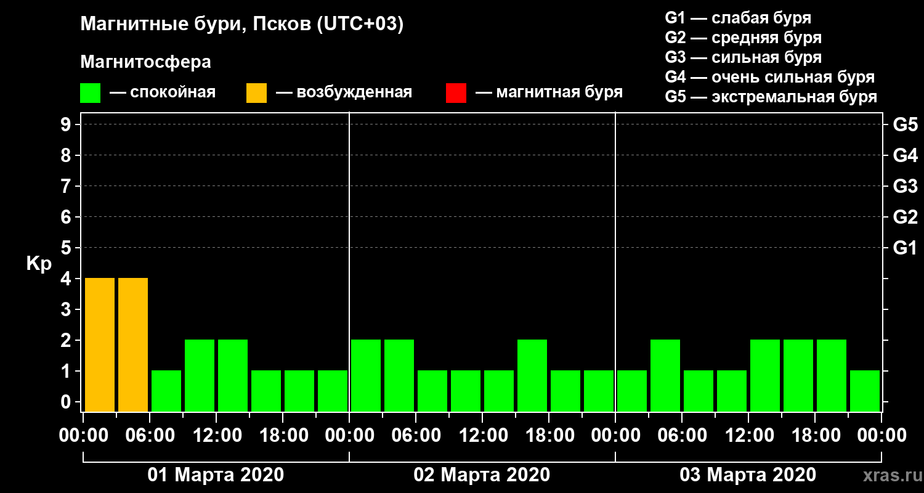Click the 03:00–06:00 green bar on 02 Марта
This screenshot has height=493, width=924.
399,375
